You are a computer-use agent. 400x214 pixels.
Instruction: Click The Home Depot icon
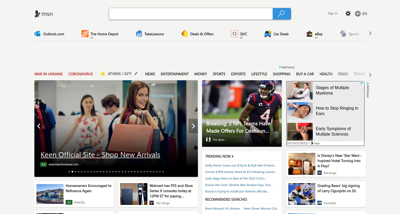[85, 34]
